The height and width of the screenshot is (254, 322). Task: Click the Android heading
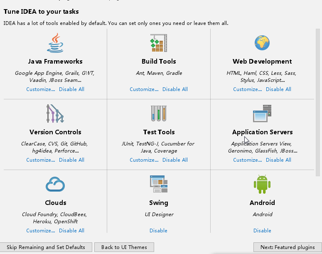[x=262, y=203]
